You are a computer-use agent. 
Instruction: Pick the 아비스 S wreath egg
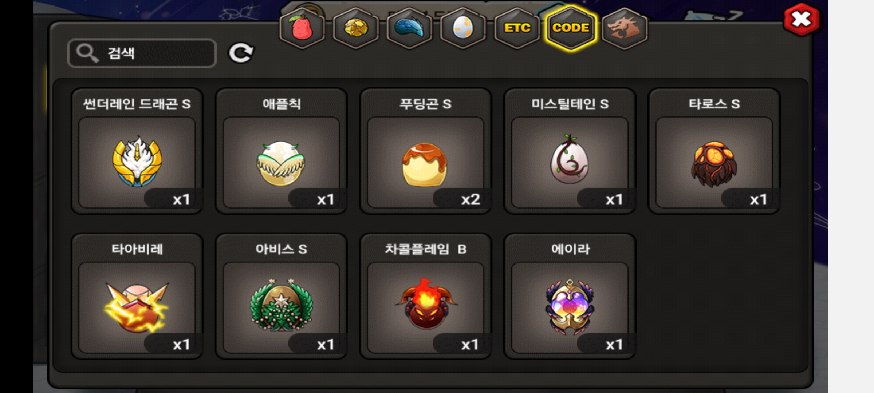[x=281, y=296]
